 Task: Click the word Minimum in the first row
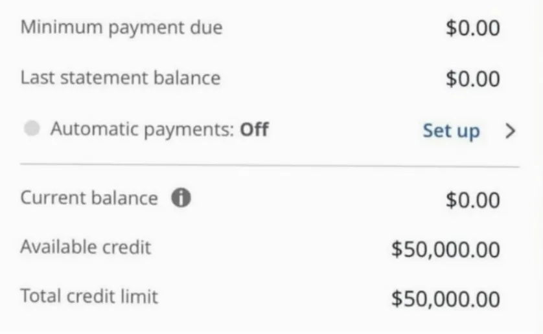point(62,27)
